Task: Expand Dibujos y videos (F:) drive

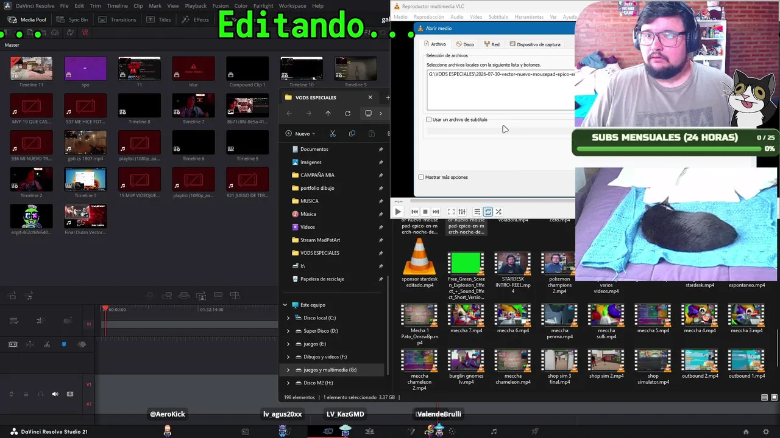Action: tap(288, 357)
